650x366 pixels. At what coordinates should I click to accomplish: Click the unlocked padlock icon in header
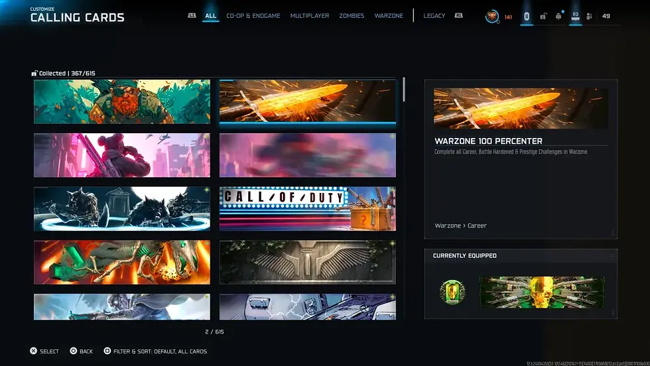543,16
